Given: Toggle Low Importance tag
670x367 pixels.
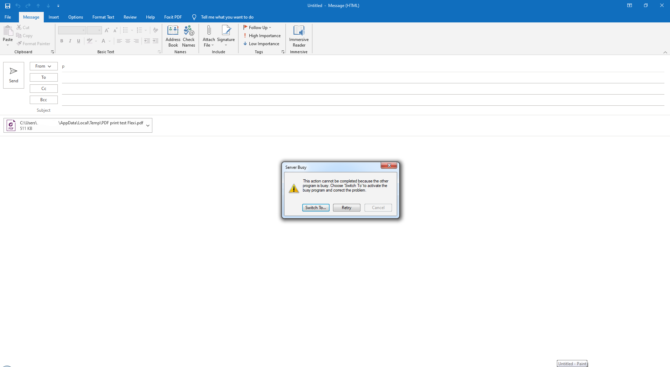Looking at the screenshot, I should tap(261, 44).
